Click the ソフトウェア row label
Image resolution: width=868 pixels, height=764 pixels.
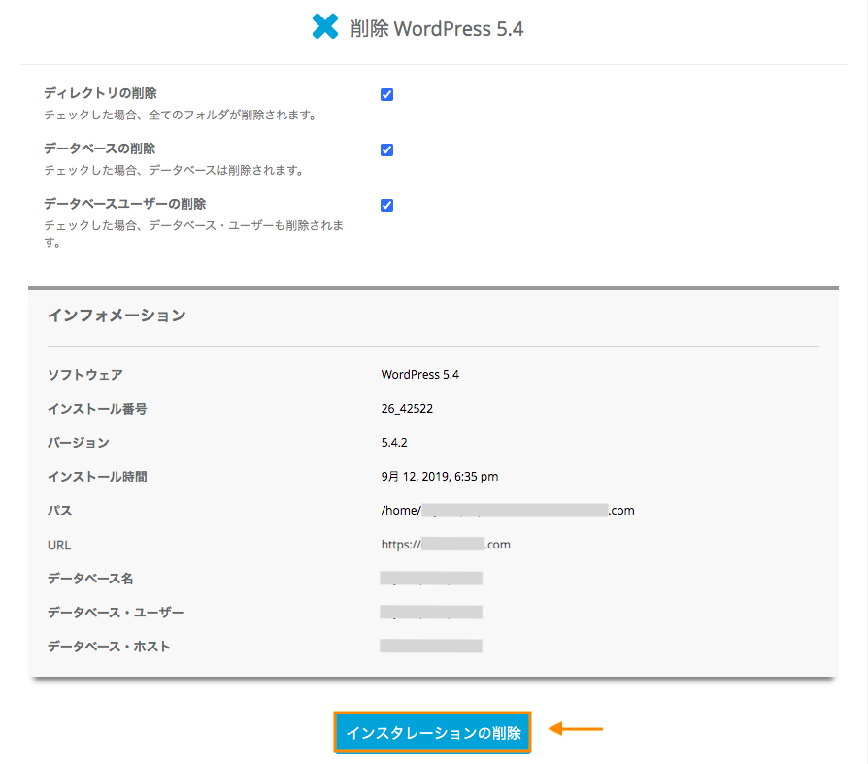click(85, 375)
